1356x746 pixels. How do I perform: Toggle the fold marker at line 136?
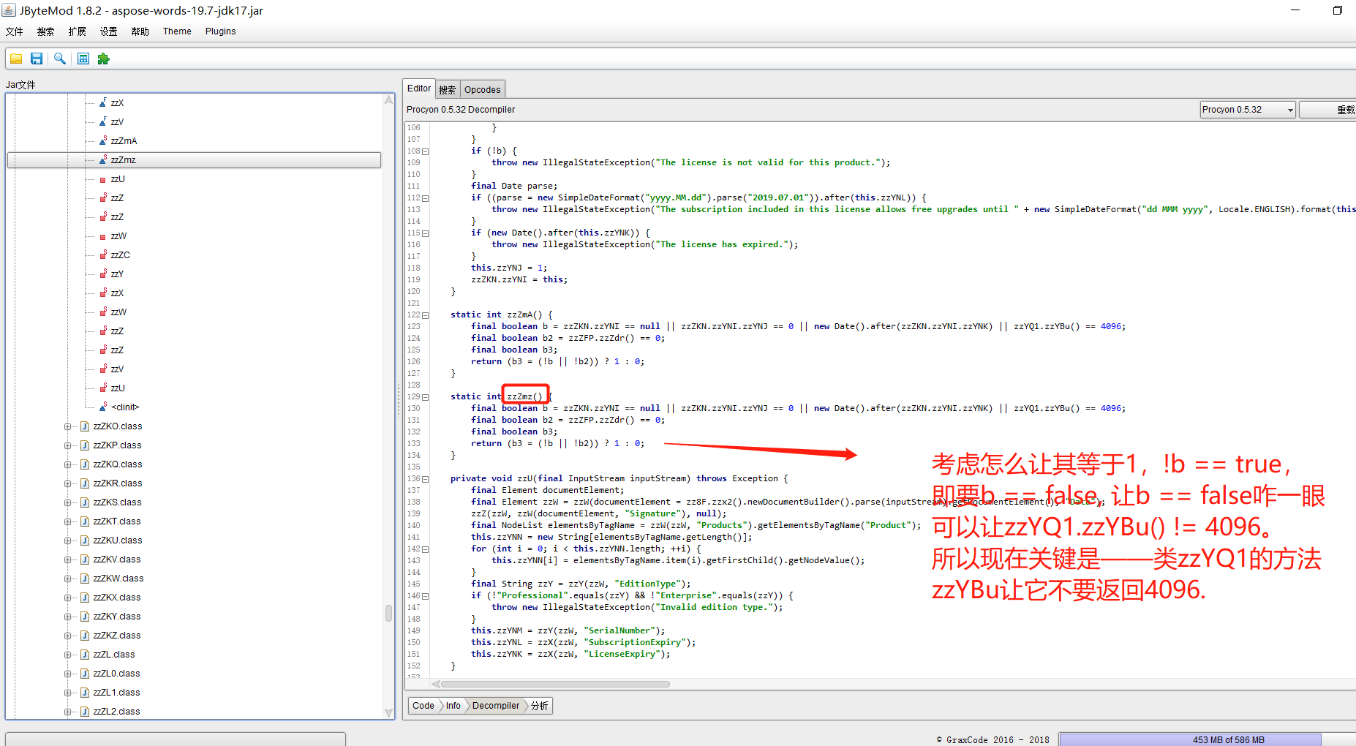(425, 479)
